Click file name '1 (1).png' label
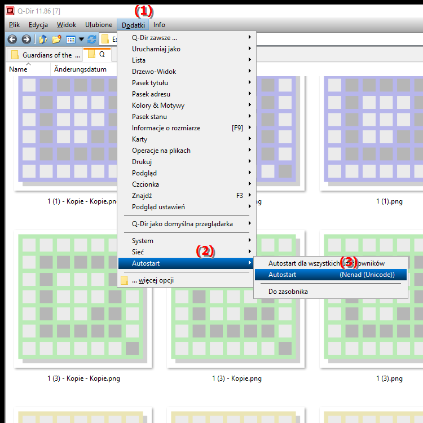Viewport: 423px width, 423px height. 389,201
